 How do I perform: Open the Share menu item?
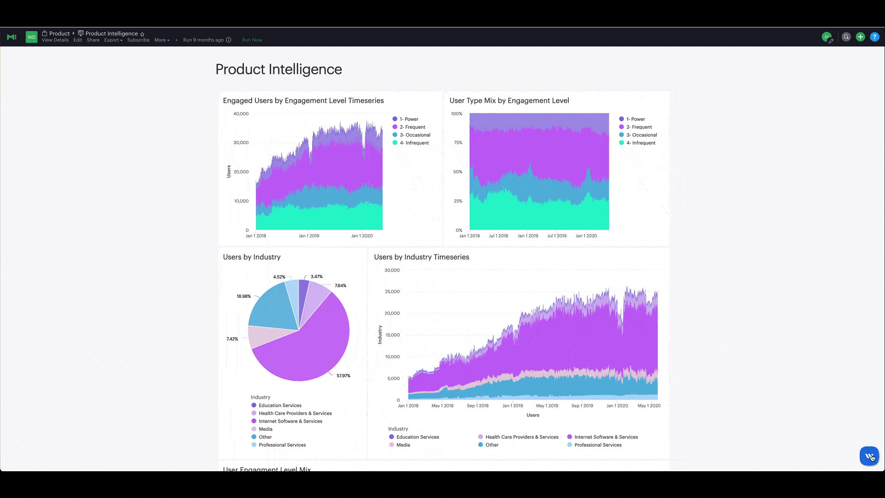click(x=93, y=40)
